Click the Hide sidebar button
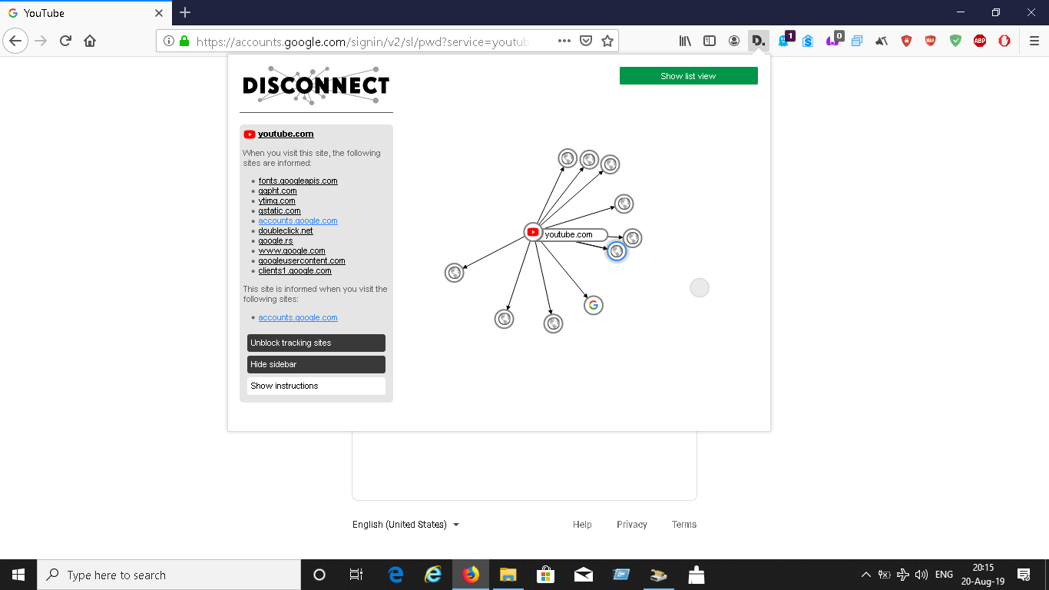 316,364
